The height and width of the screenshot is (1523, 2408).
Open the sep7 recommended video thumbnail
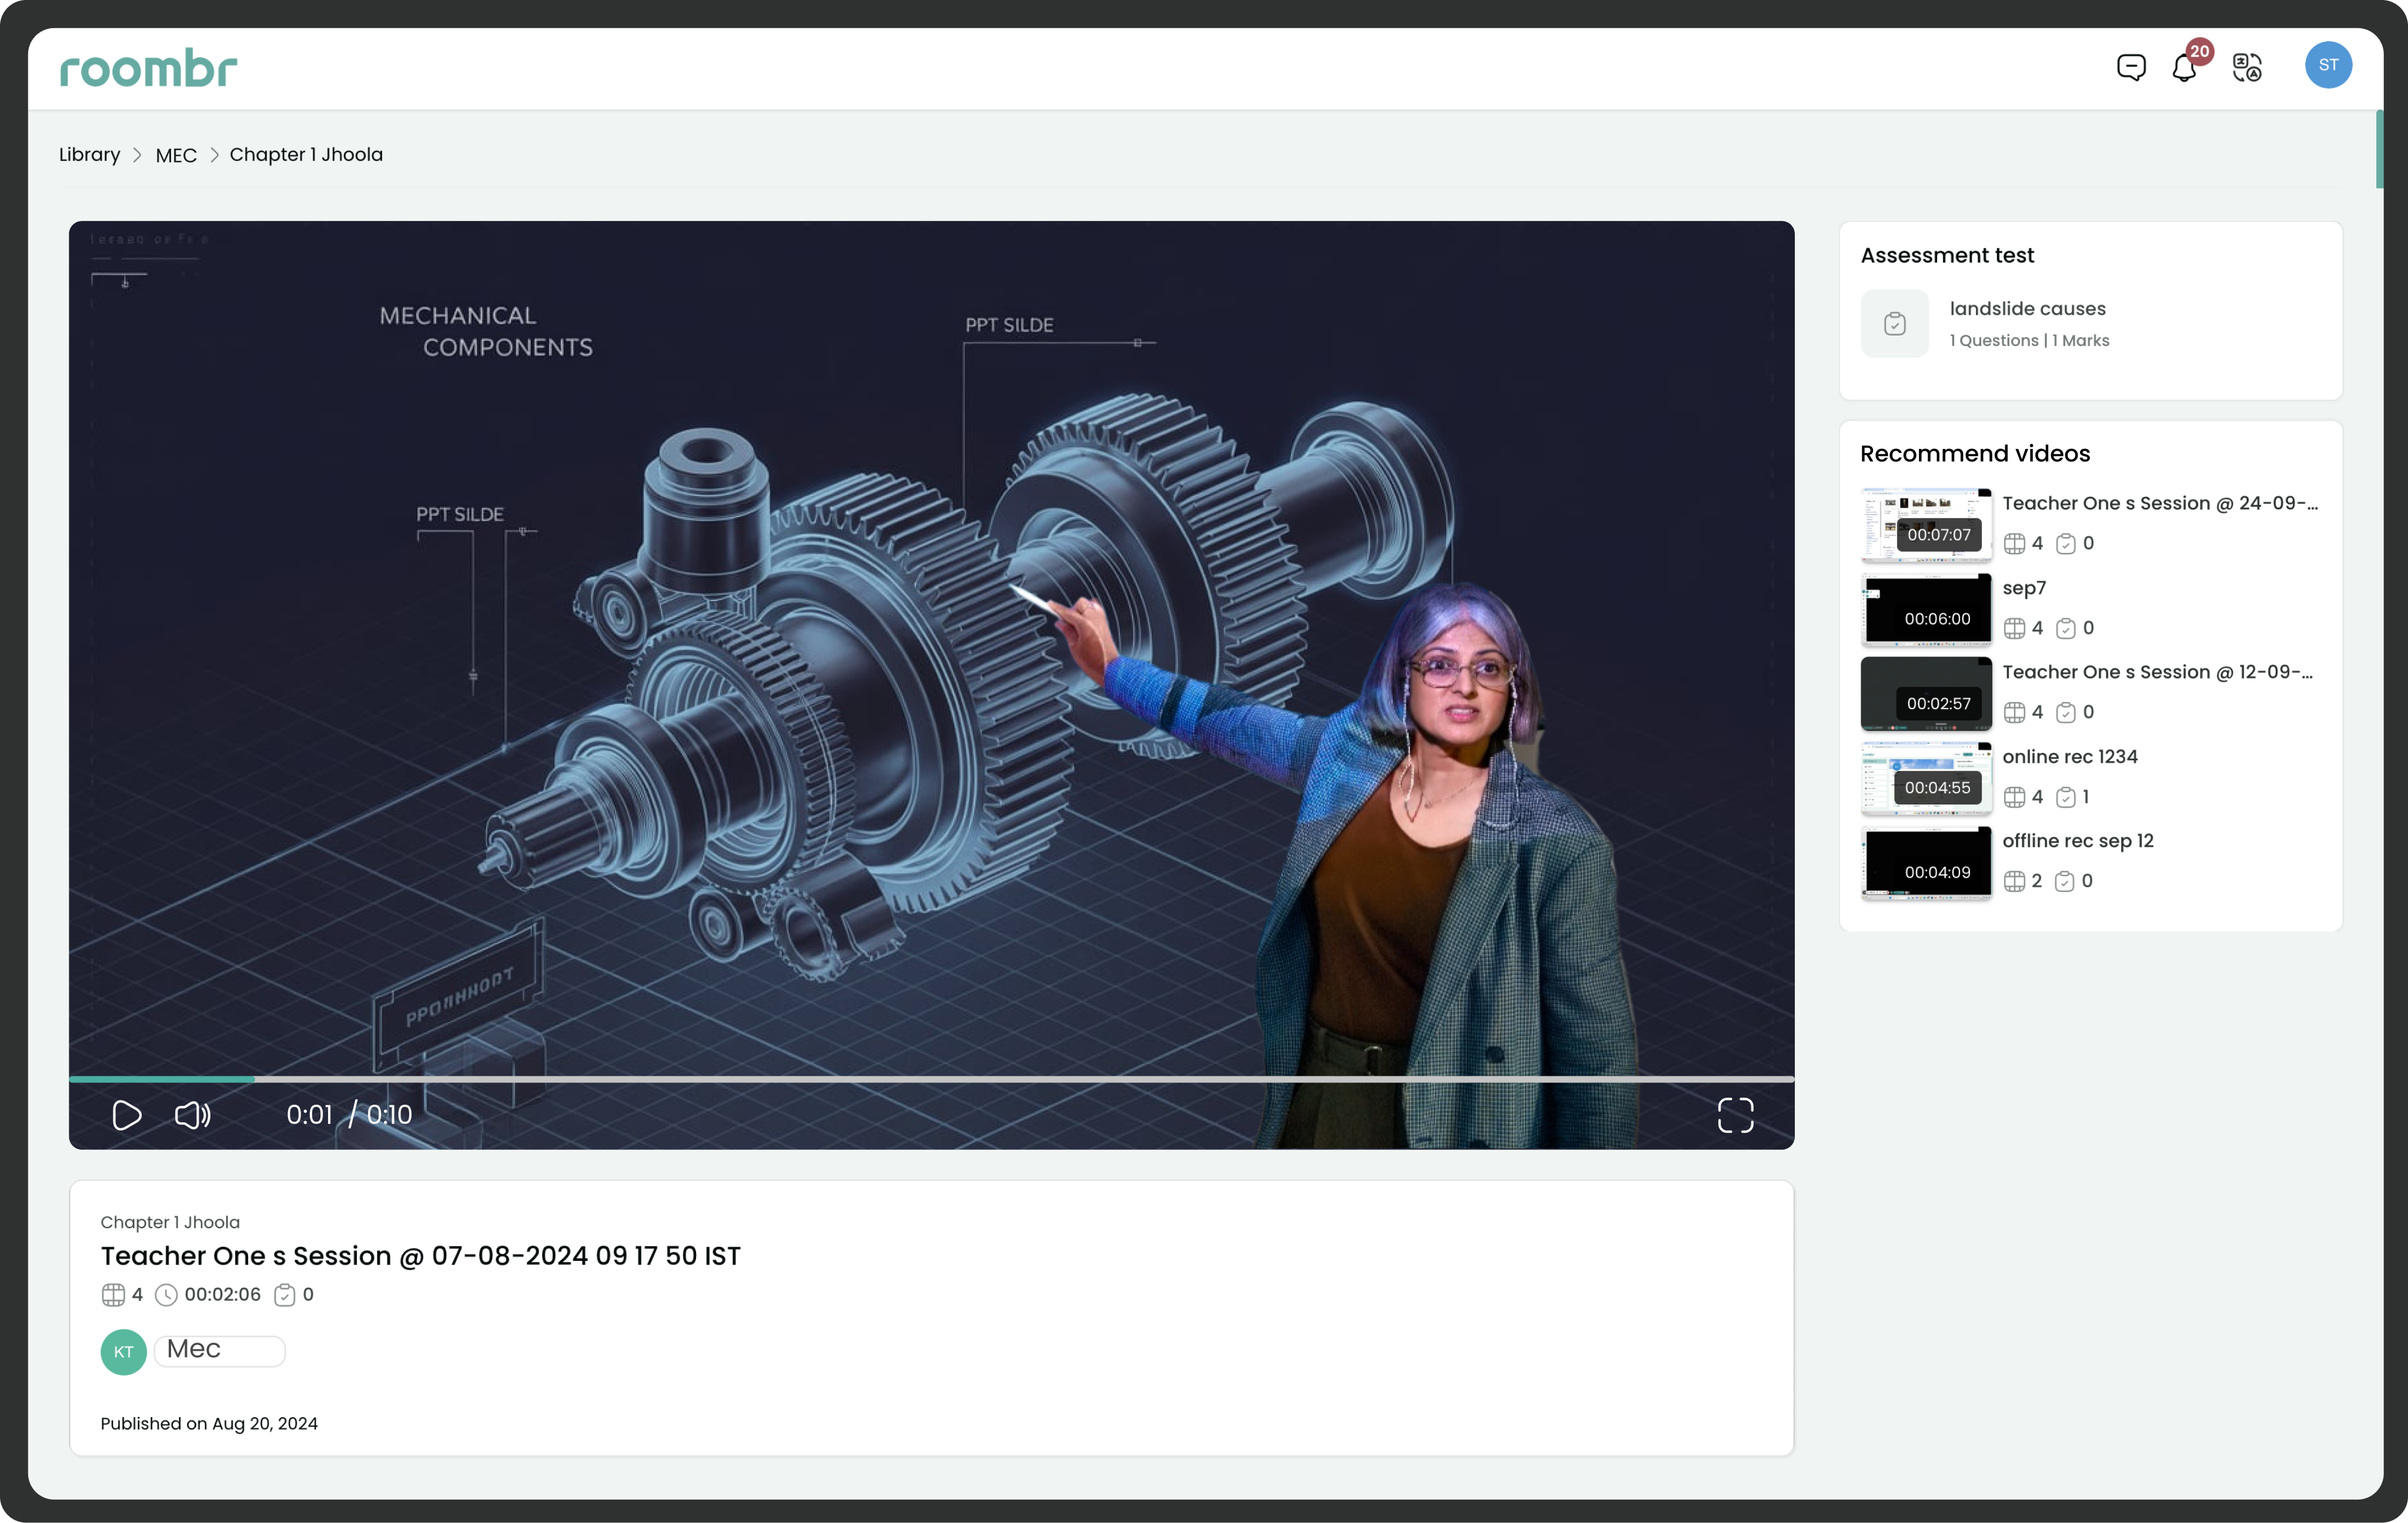point(1925,609)
